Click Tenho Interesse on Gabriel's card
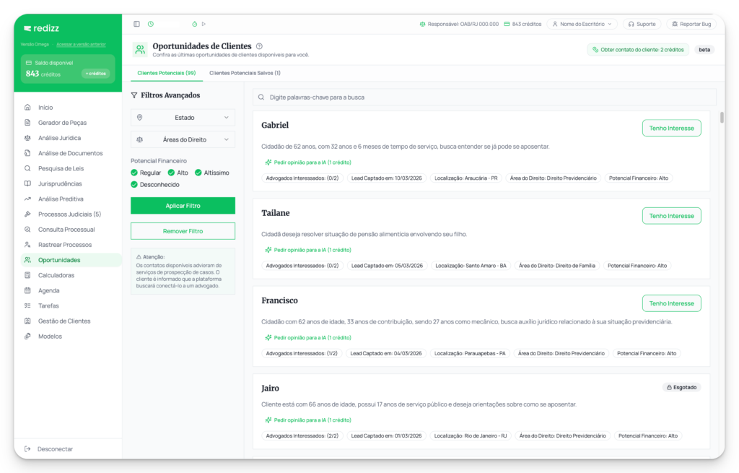This screenshot has width=739, height=473. coord(671,128)
